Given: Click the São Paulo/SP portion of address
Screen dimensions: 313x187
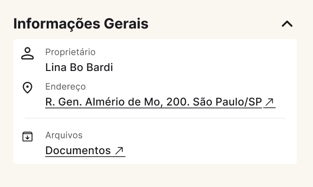Looking at the screenshot, I should coord(227,102).
